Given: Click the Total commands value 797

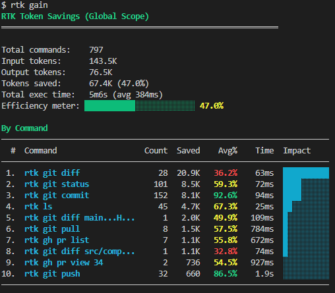Looking at the screenshot, I should 96,50.
